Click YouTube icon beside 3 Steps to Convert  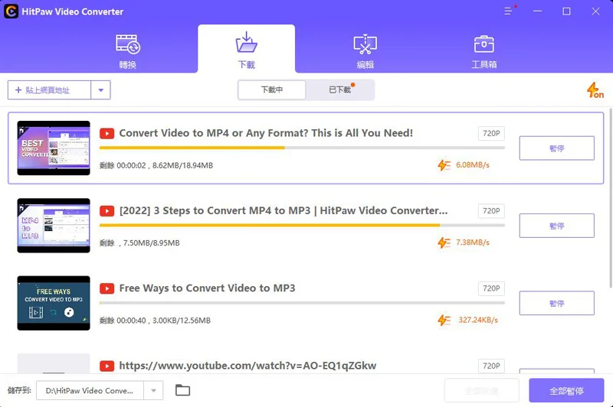coord(107,211)
